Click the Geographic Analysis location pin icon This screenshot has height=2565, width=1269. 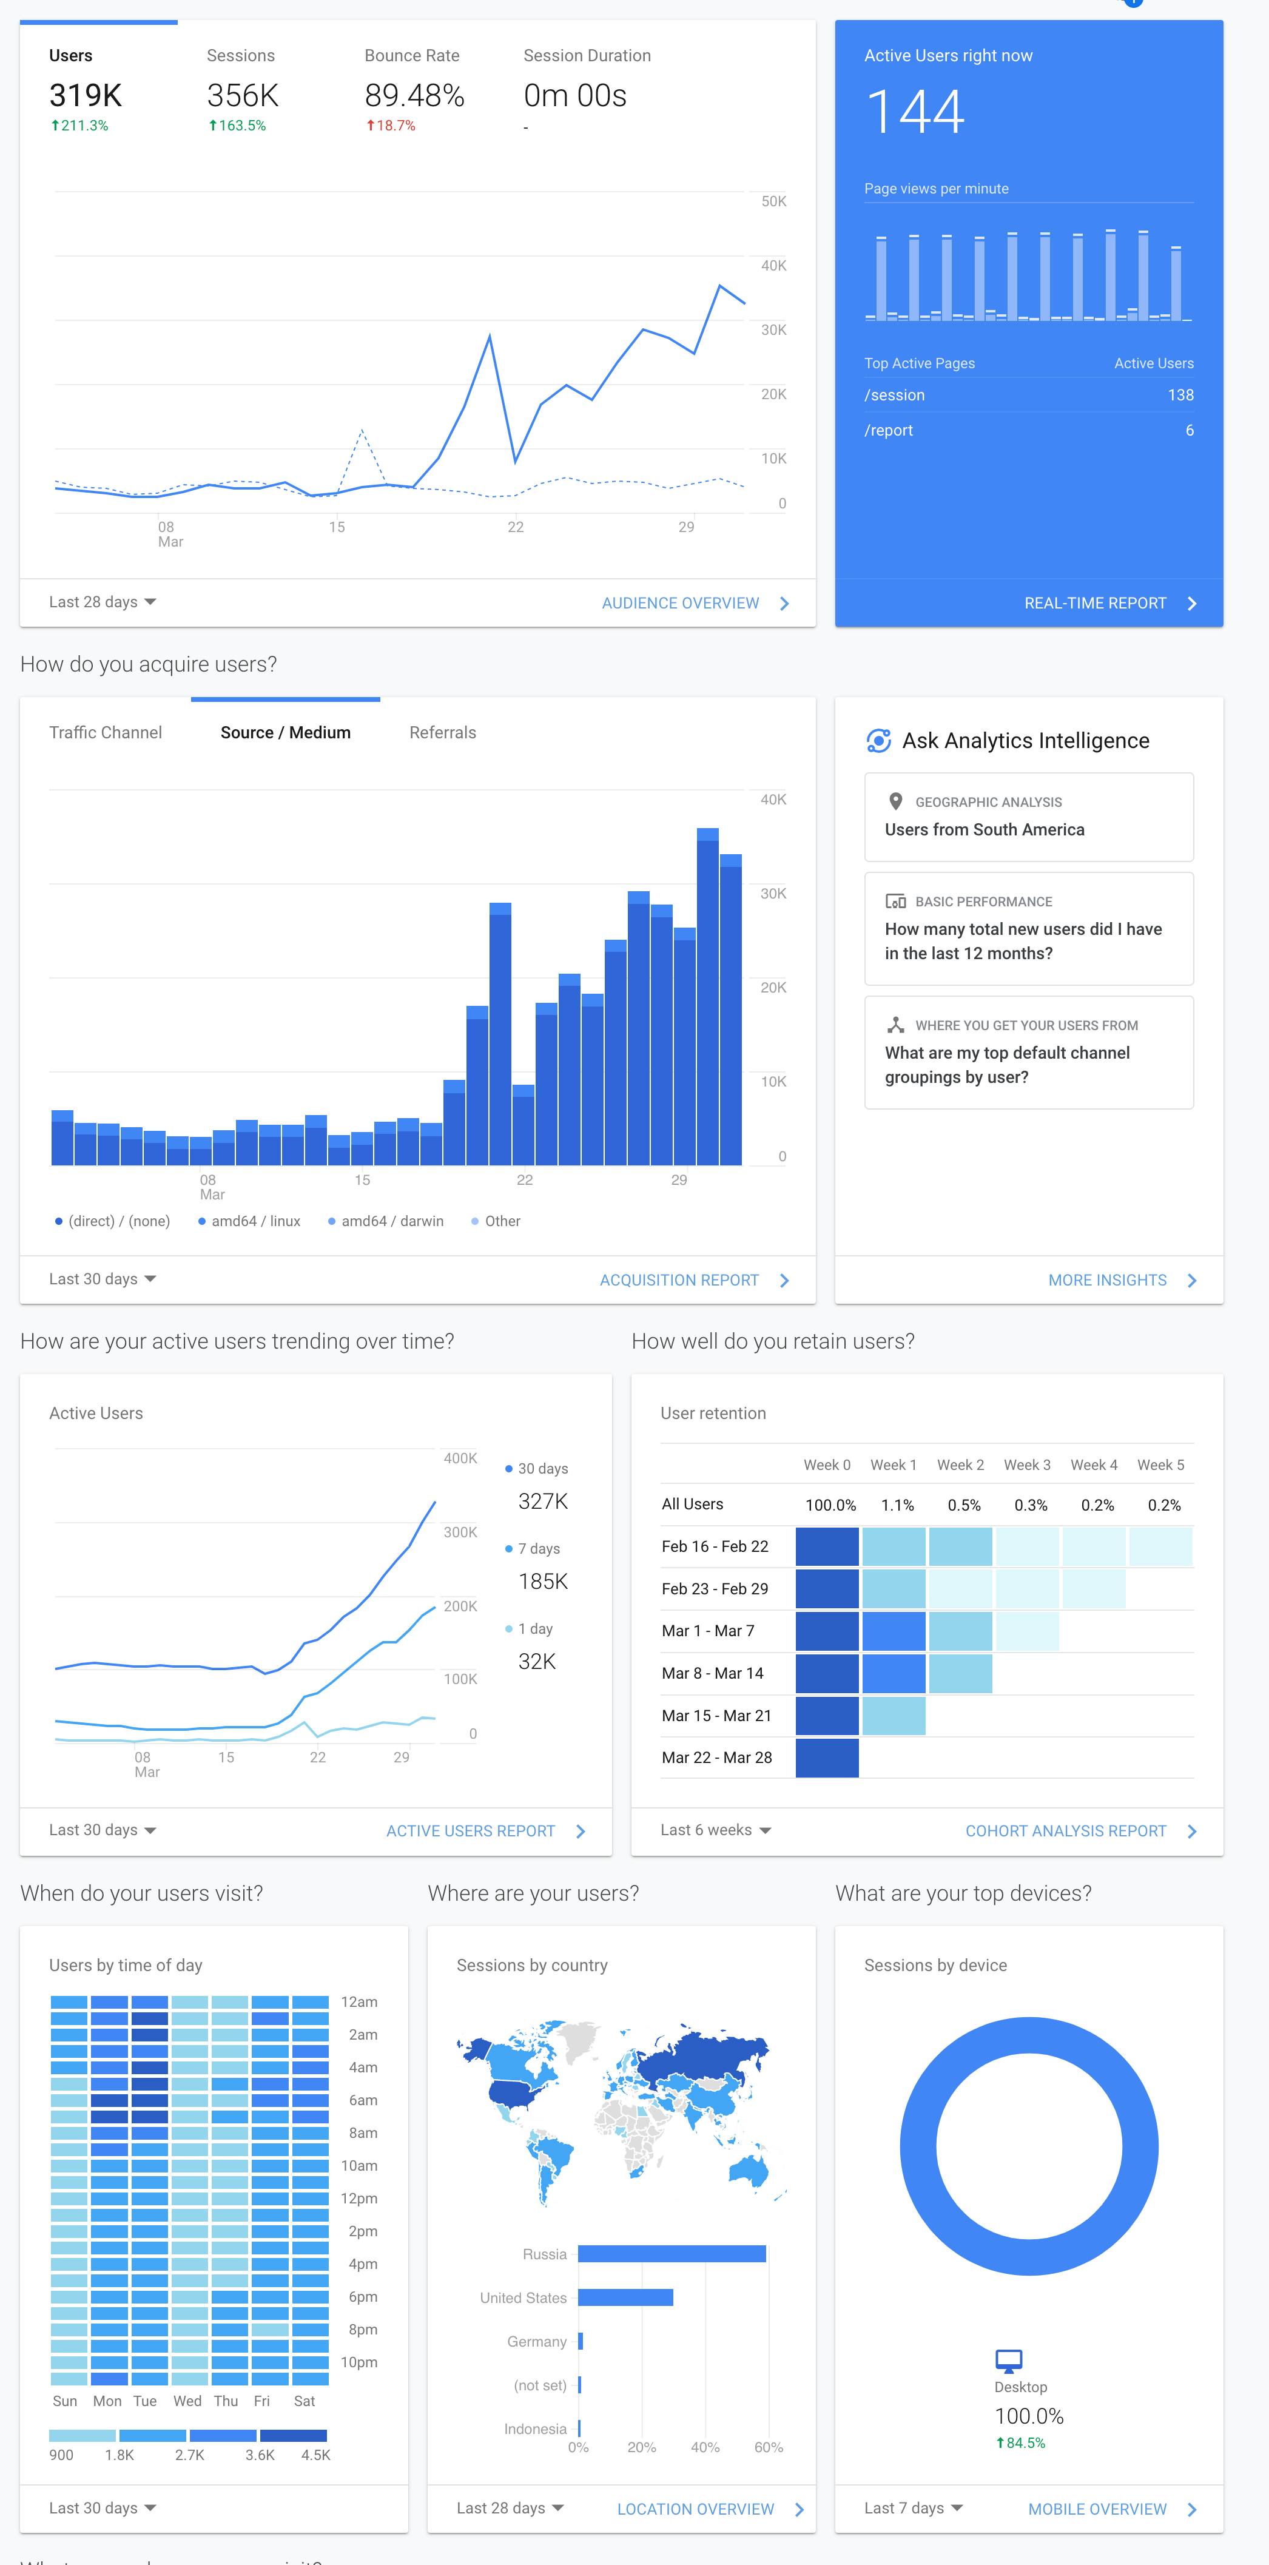(x=895, y=801)
